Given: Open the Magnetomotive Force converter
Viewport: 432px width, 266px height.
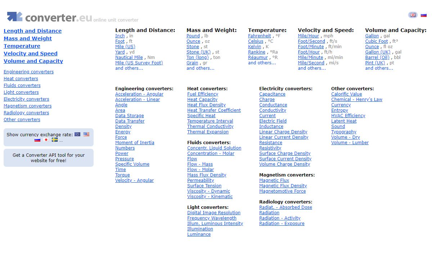Looking at the screenshot, I should point(283,191).
